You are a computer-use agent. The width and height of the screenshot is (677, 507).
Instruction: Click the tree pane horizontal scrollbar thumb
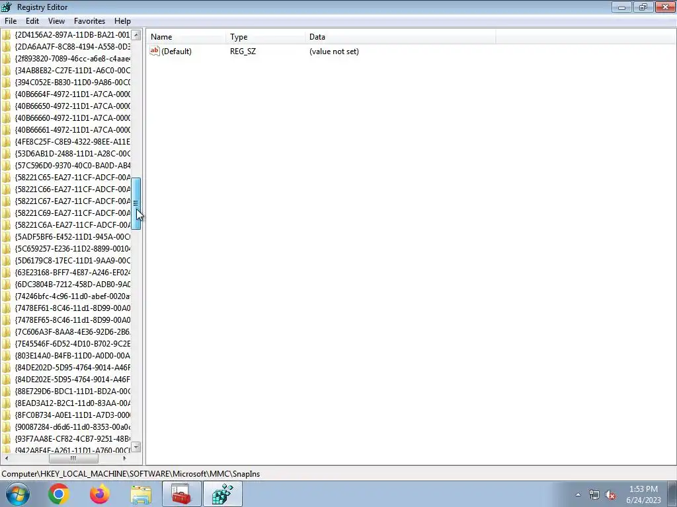coord(73,458)
